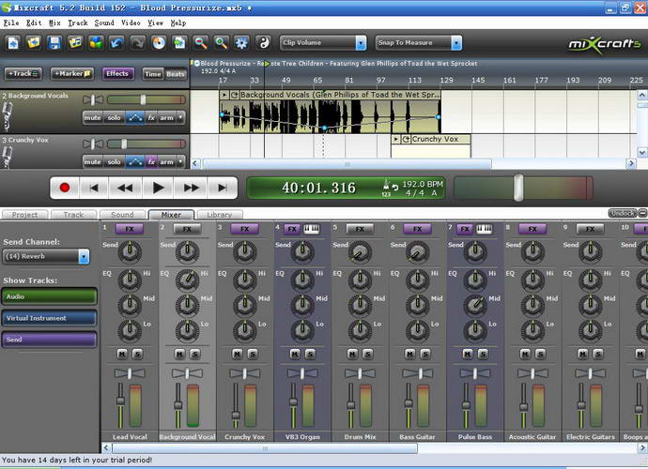
Task: Click the metronome icon beside the tempo
Action: click(x=387, y=184)
